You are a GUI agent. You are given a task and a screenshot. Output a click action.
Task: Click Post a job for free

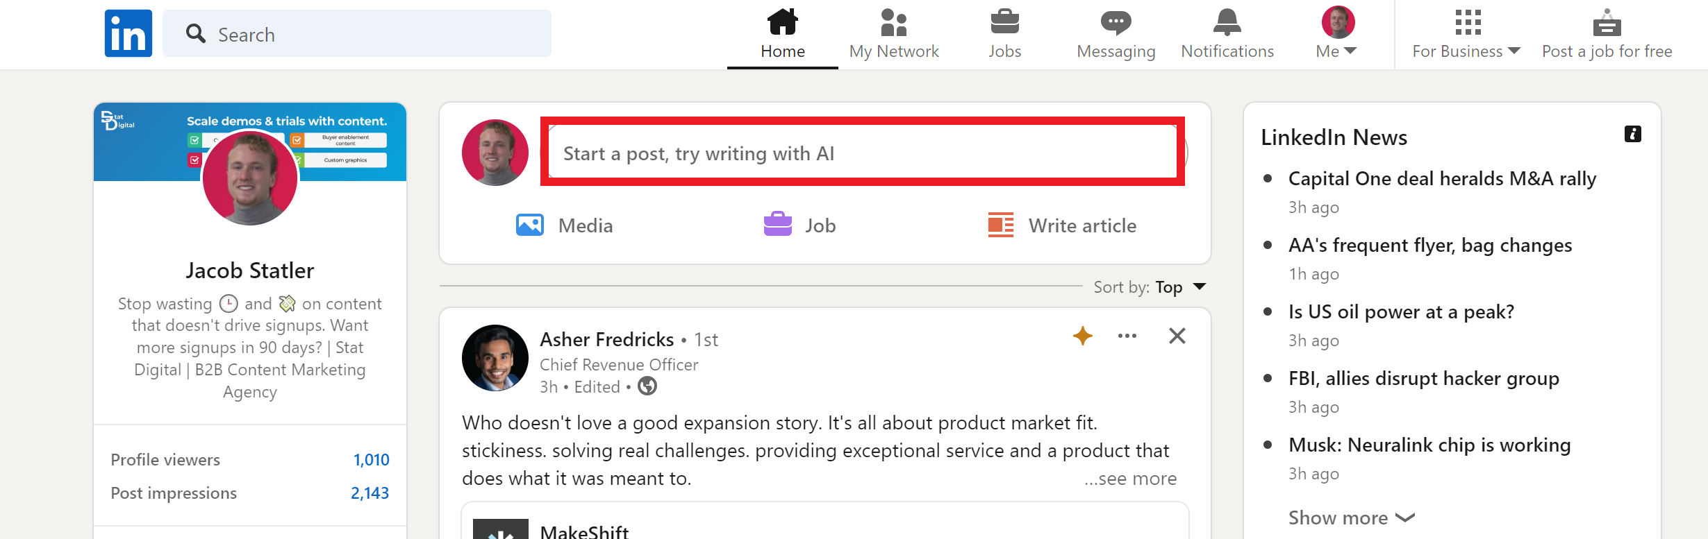point(1607,34)
